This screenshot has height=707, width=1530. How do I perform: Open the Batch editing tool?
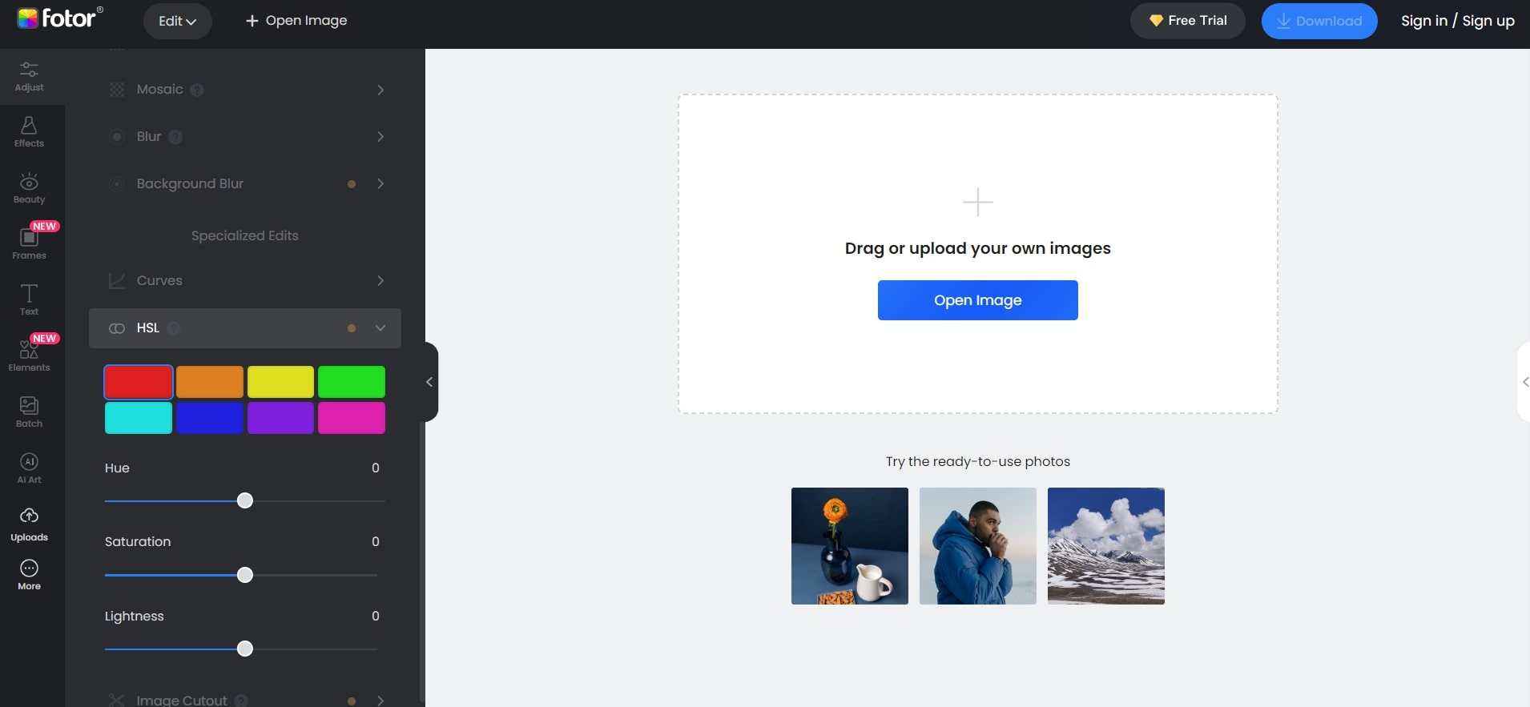(x=29, y=412)
